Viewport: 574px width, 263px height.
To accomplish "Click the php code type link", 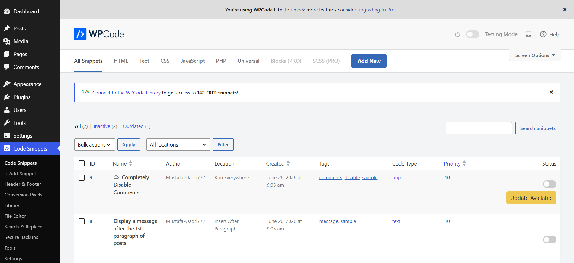I will click(396, 177).
